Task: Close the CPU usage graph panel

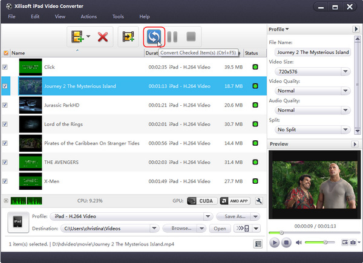Action: [6, 201]
